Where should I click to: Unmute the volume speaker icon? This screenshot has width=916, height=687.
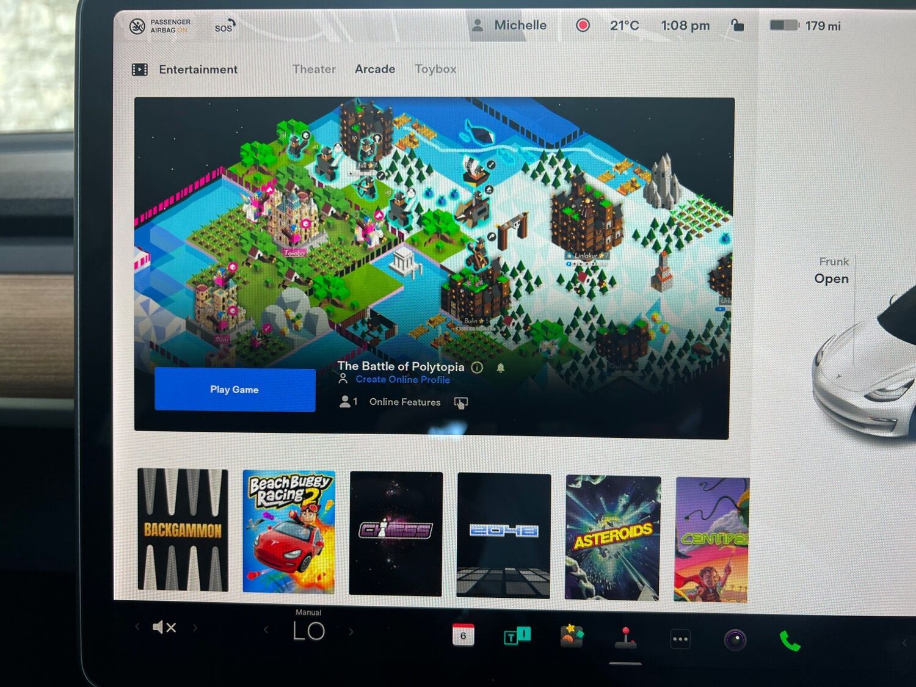[164, 627]
